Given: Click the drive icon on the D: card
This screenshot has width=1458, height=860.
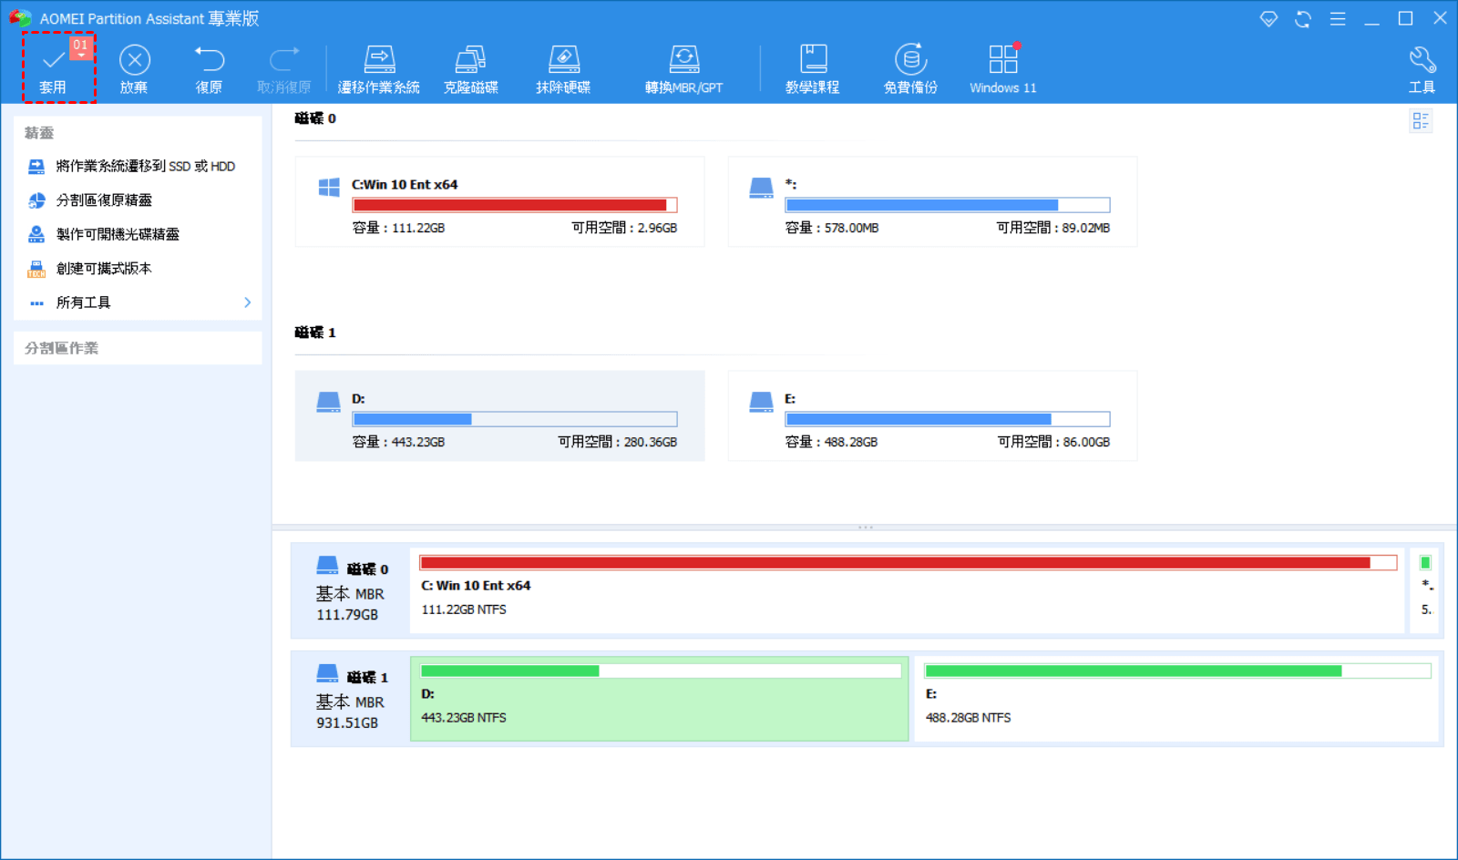Looking at the screenshot, I should [328, 402].
